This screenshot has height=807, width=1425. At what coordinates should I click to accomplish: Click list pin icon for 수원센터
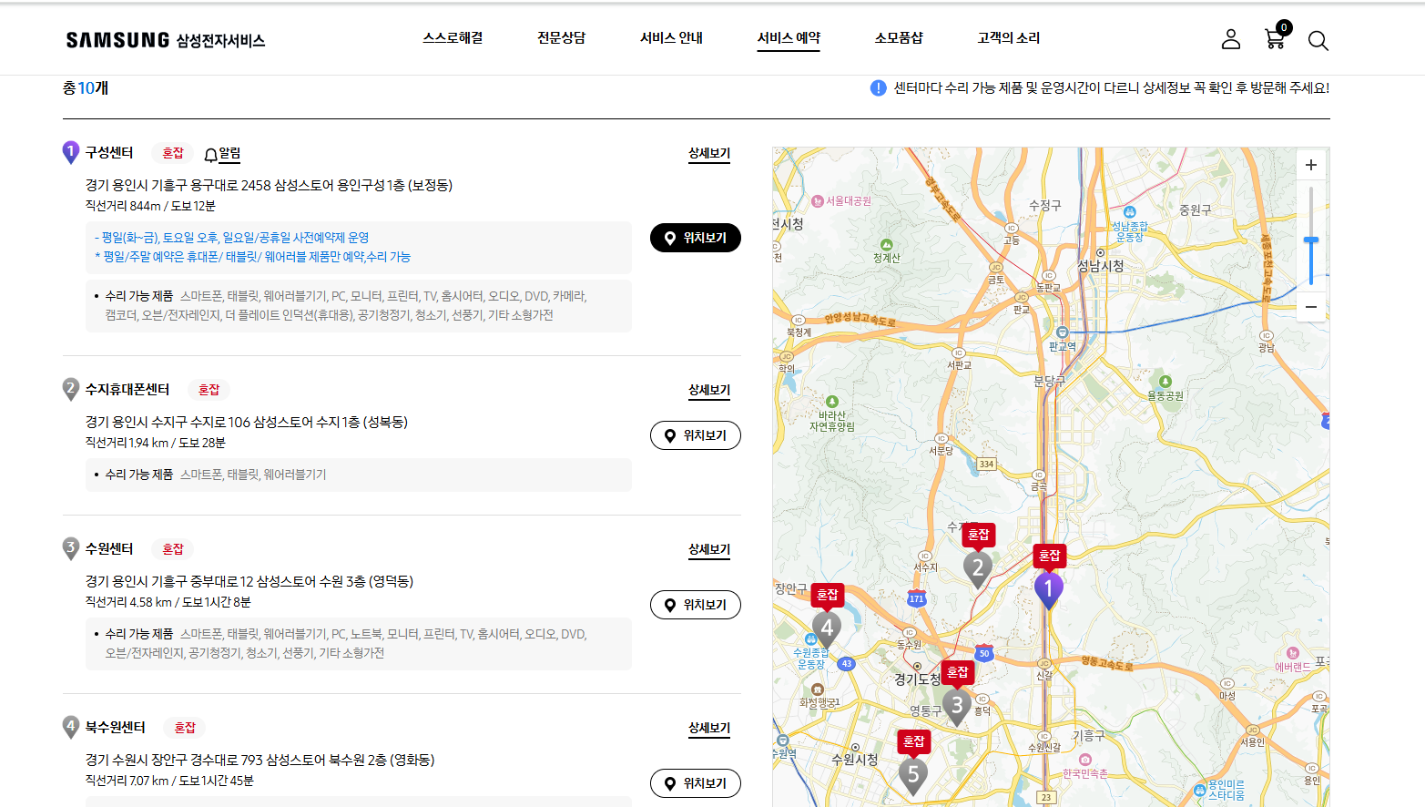(x=70, y=548)
